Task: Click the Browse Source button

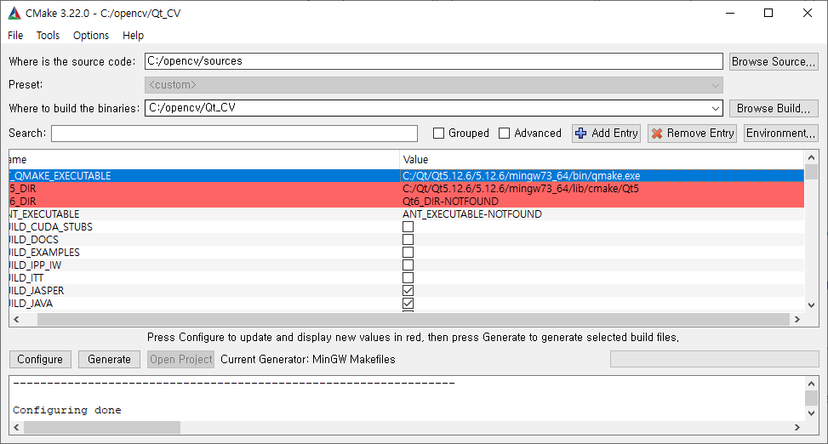Action: 774,62
